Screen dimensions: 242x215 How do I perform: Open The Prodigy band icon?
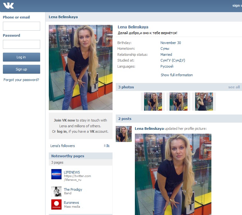56,191
